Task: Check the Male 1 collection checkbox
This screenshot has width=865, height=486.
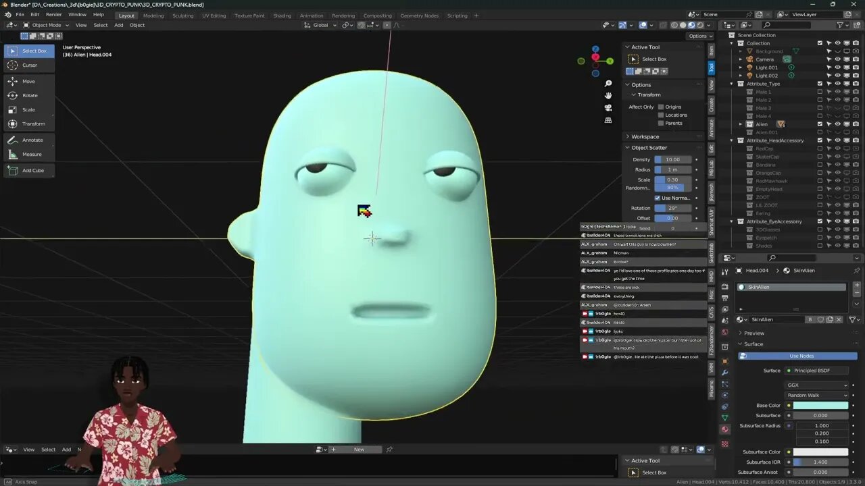Action: 820,92
